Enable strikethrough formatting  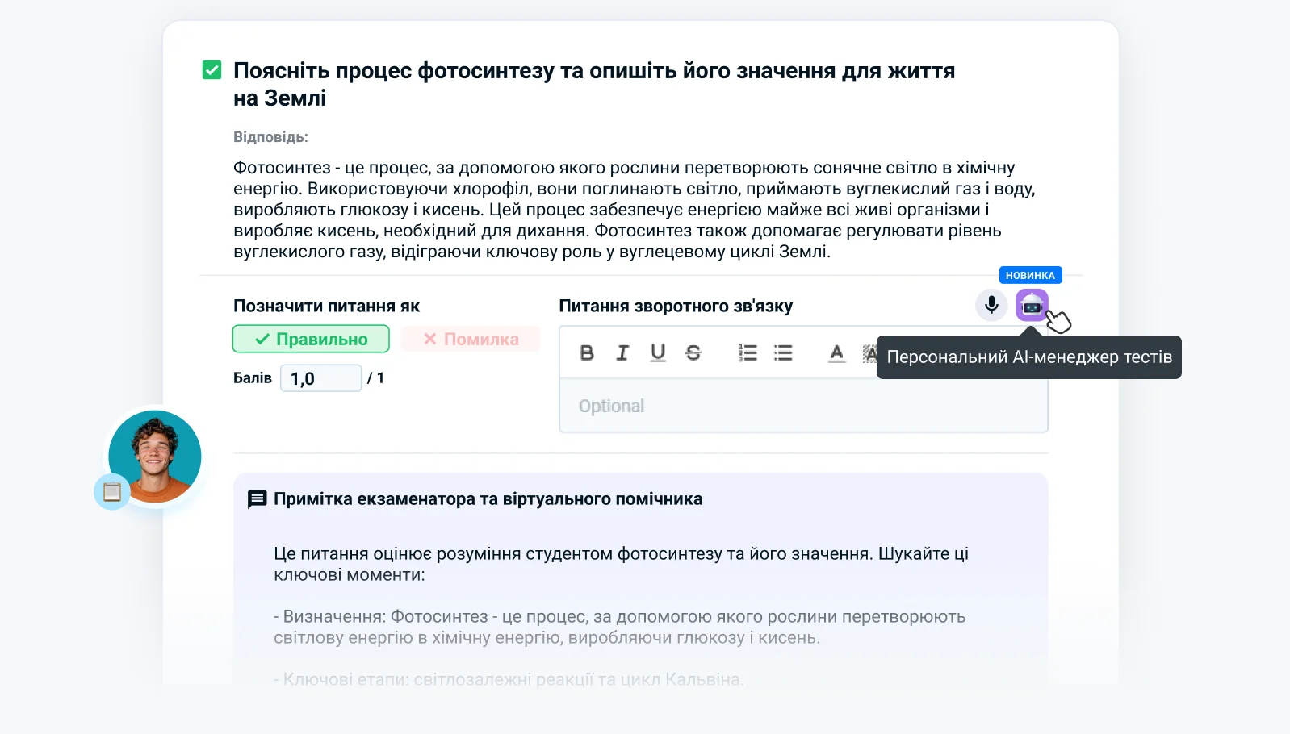click(x=693, y=352)
